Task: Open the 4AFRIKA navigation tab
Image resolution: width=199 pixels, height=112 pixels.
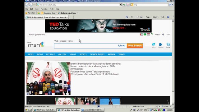Action: (111, 54)
